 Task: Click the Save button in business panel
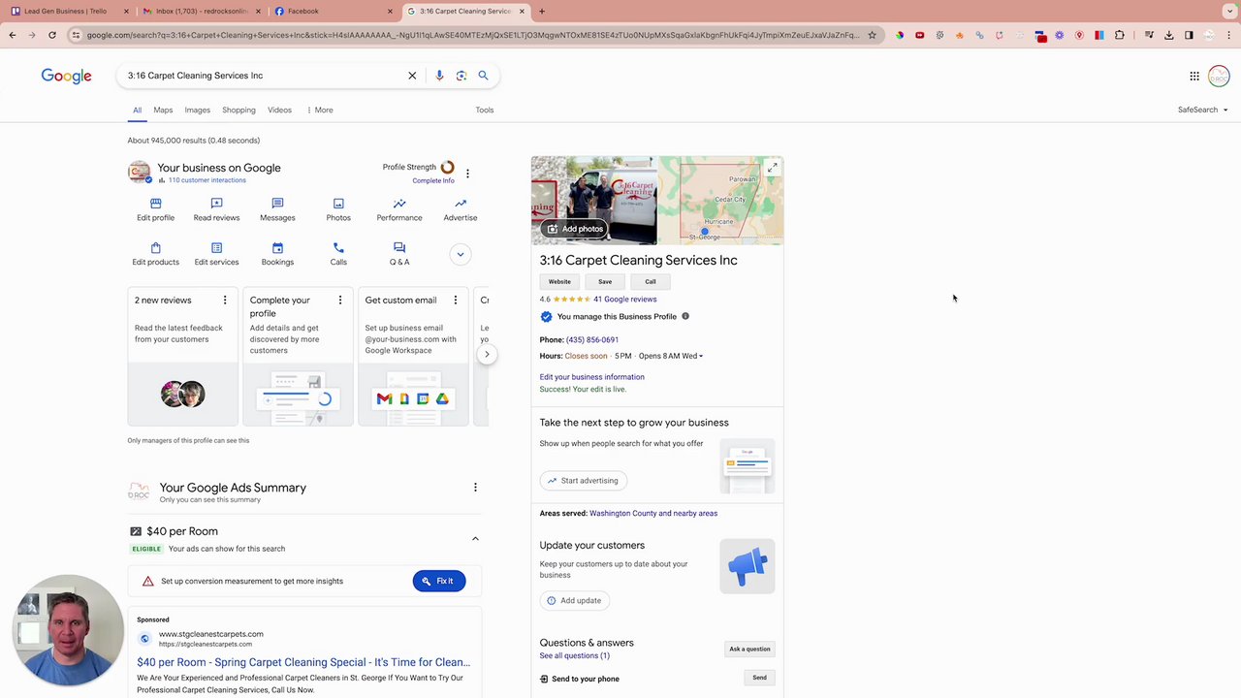(605, 281)
